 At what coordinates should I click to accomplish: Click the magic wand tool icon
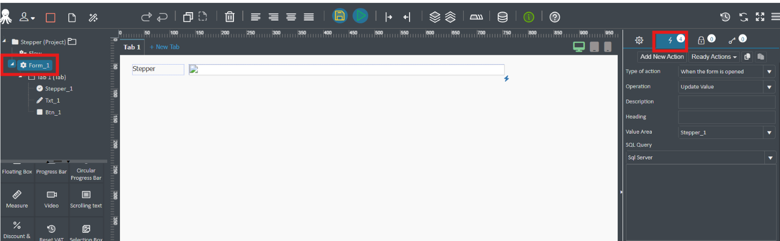click(93, 17)
